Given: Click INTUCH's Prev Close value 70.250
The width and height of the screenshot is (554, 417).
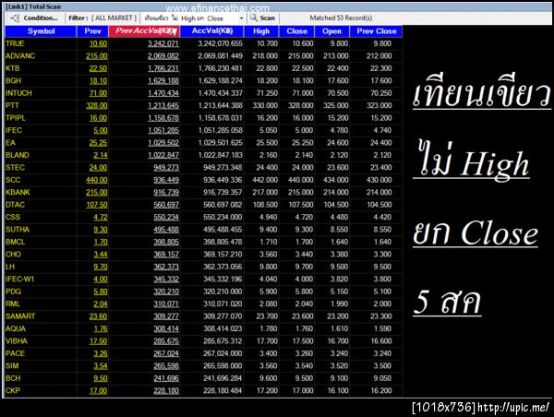Looking at the screenshot, I should coord(380,93).
